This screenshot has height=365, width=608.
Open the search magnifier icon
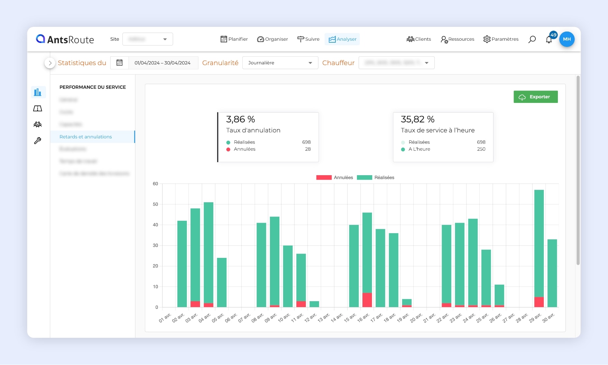pos(532,39)
